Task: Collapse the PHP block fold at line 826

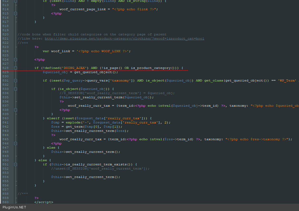Action: tap(16, 59)
